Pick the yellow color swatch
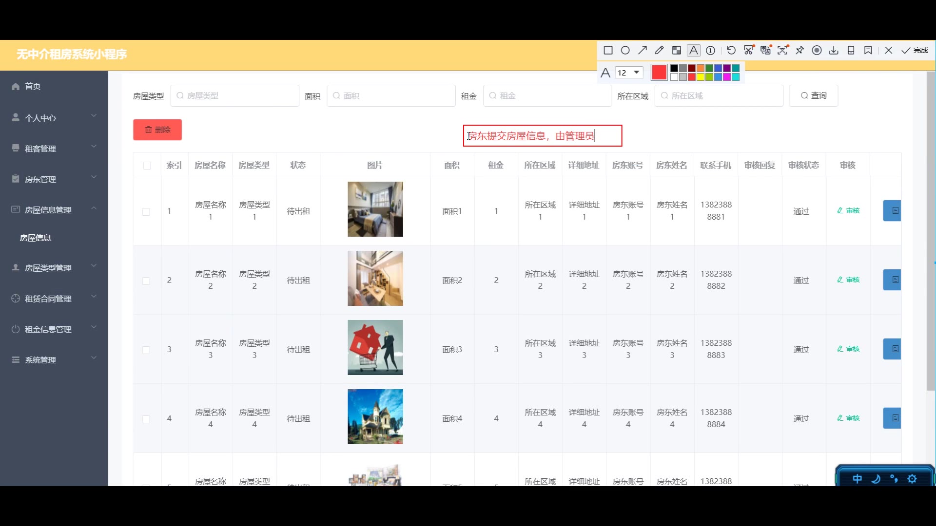 click(701, 77)
